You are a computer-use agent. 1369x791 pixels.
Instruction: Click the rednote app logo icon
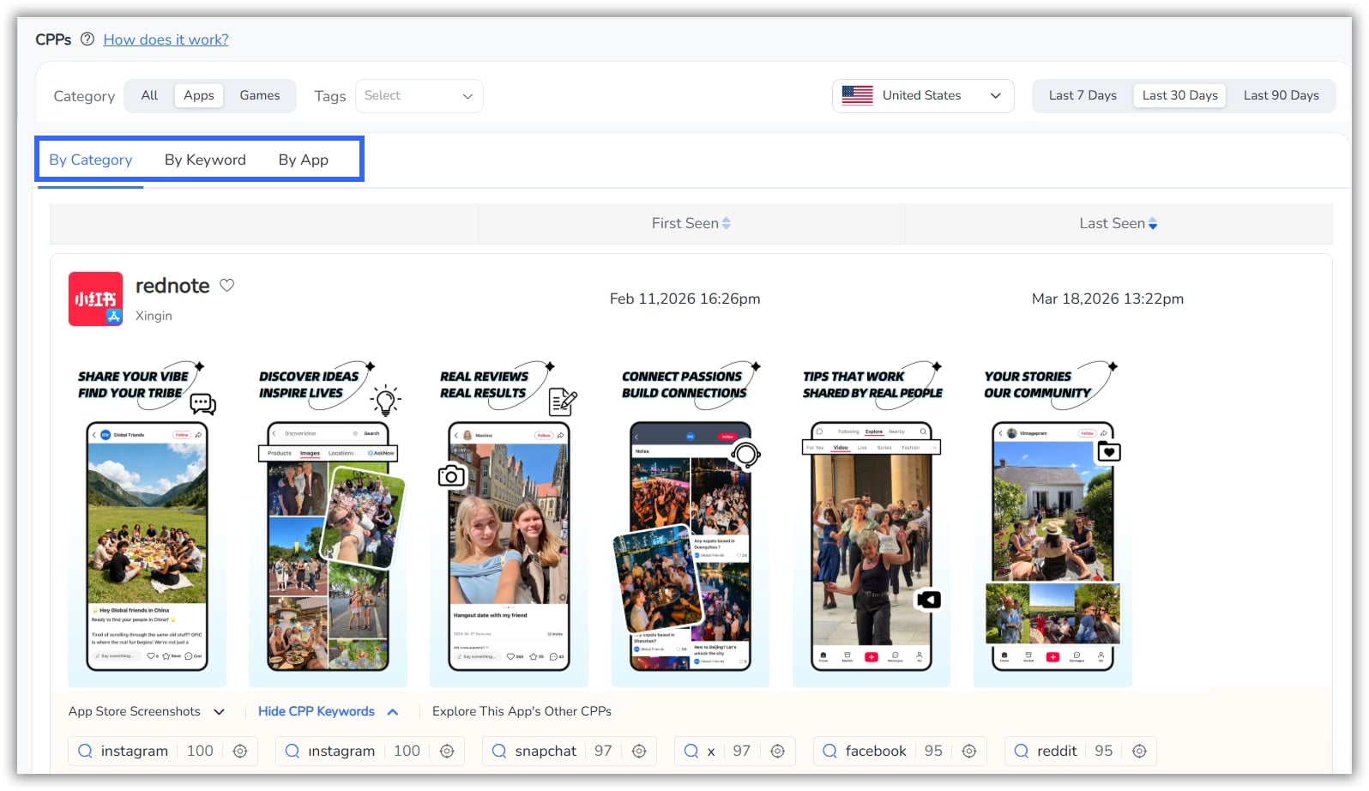[95, 299]
